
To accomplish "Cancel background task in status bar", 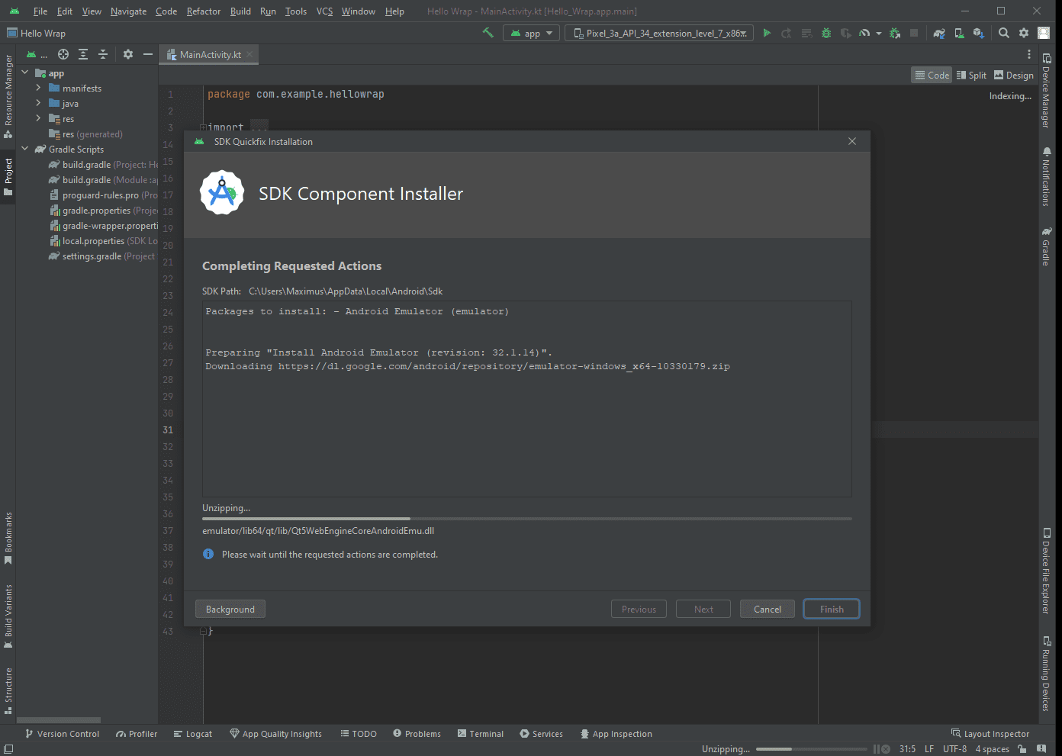I will [886, 749].
